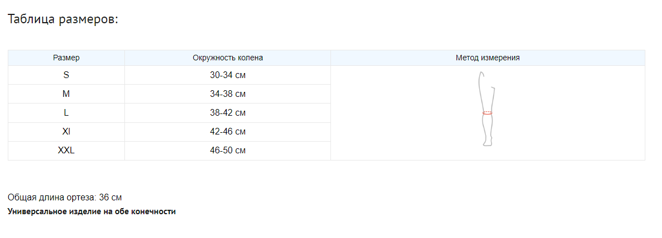The image size is (662, 238).
Task: Click the 46-50 см circumference value
Action: click(228, 151)
